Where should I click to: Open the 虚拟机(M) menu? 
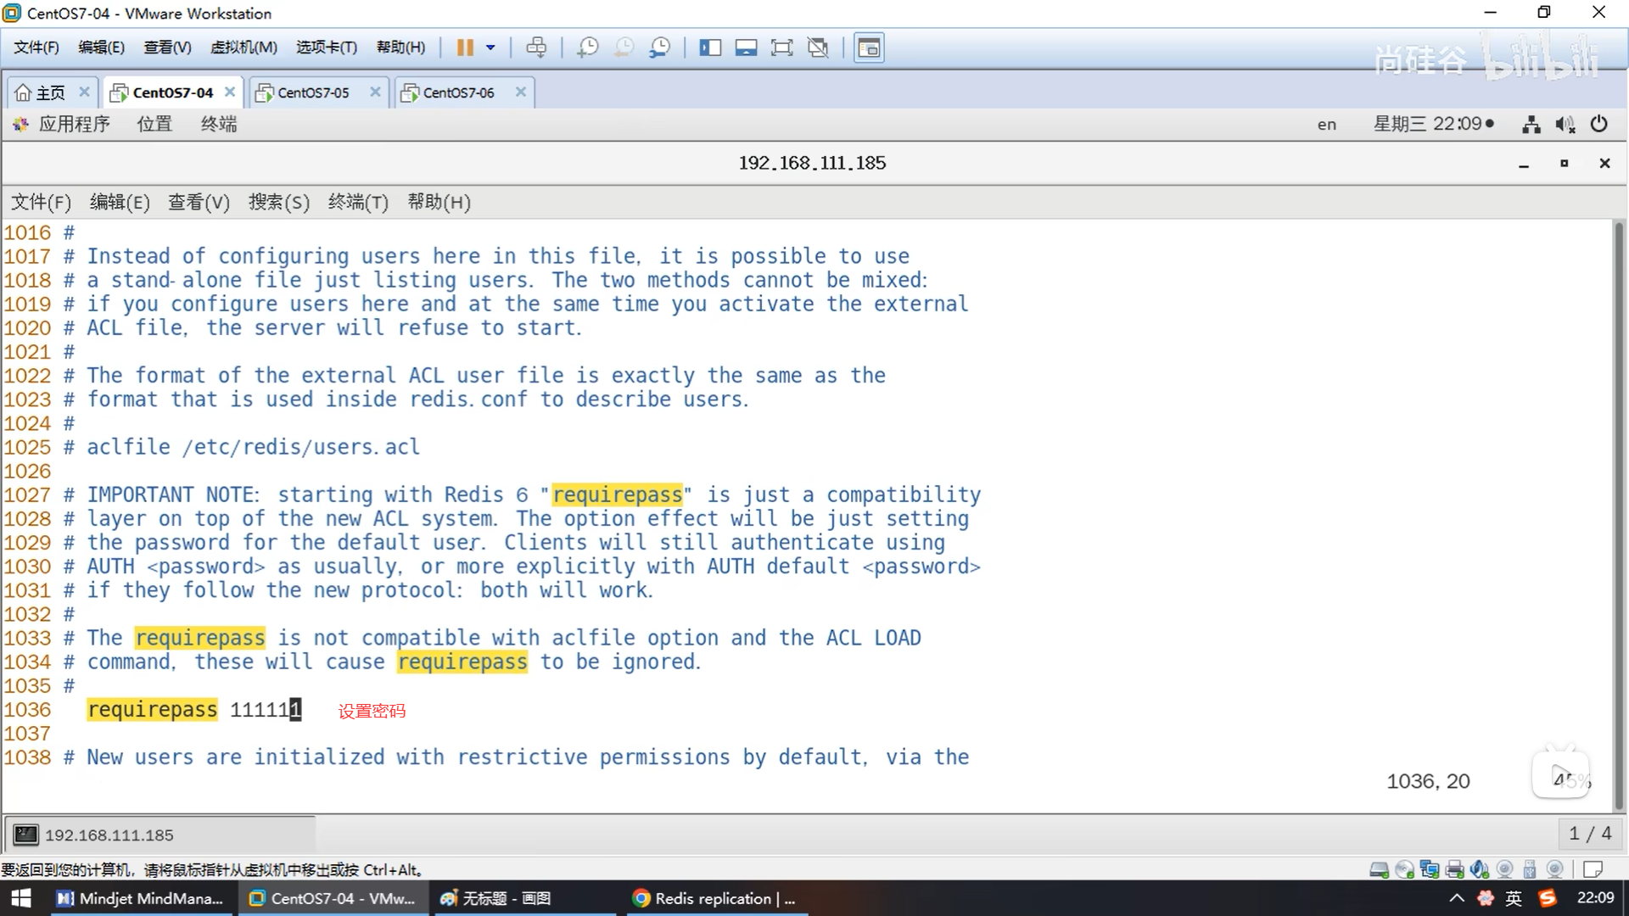point(244,47)
